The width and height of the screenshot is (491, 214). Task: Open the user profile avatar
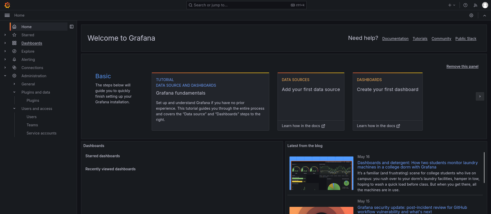tap(485, 5)
